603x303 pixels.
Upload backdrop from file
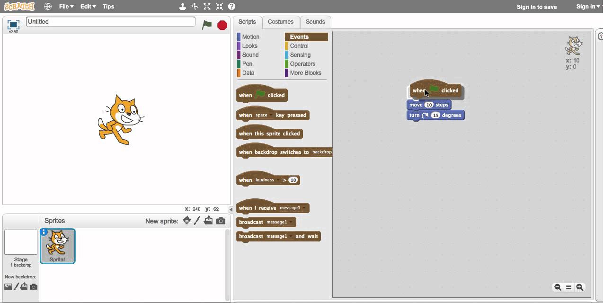[x=24, y=286]
